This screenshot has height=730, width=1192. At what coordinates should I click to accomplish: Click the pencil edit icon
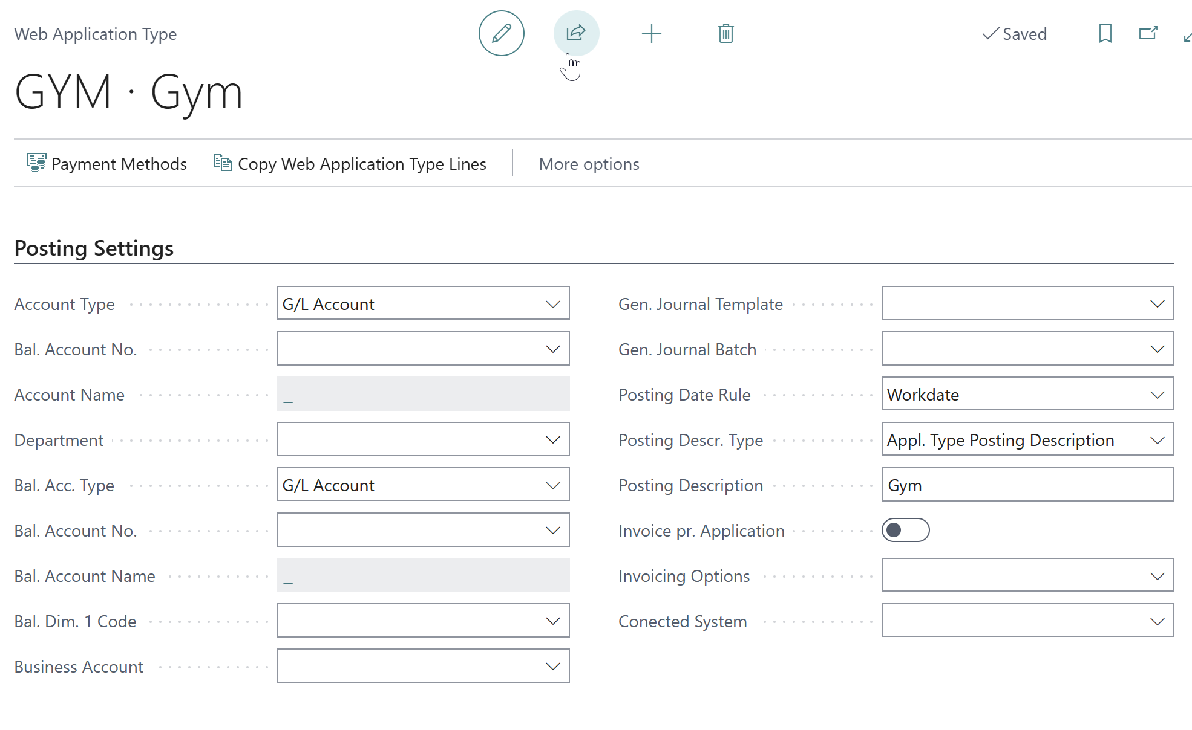point(501,33)
